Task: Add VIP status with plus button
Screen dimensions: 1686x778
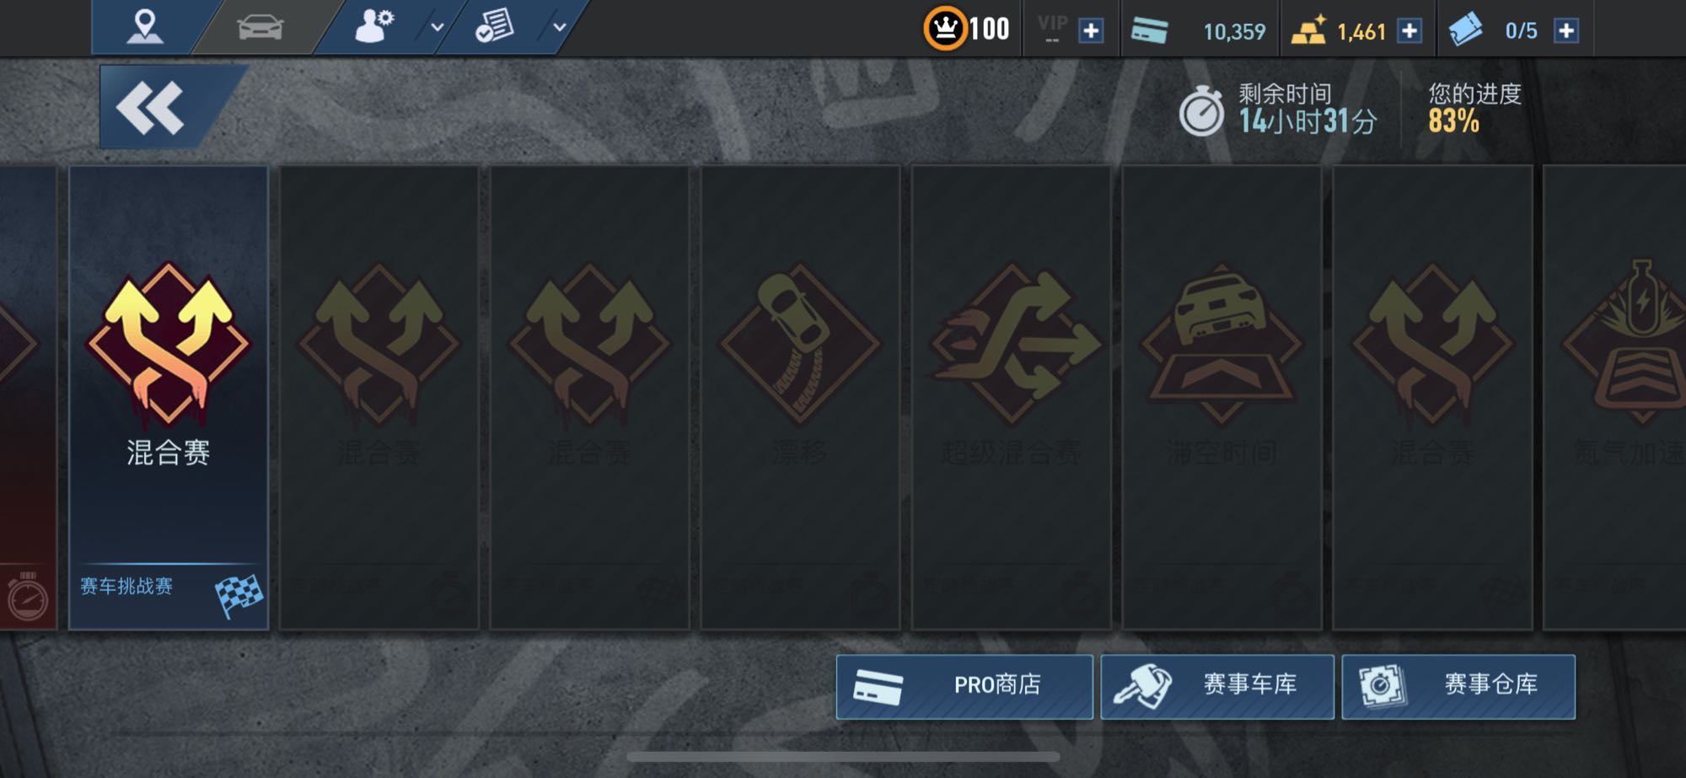Action: [1091, 31]
